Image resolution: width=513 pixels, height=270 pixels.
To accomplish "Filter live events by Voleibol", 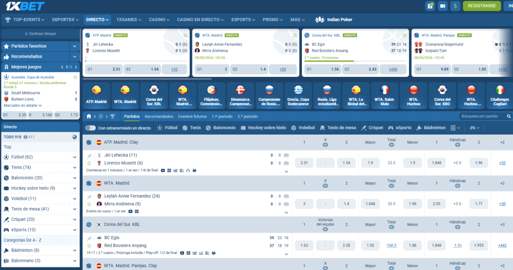I will pyautogui.click(x=303, y=128).
